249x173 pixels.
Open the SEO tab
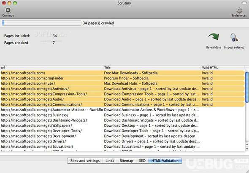point(142,161)
